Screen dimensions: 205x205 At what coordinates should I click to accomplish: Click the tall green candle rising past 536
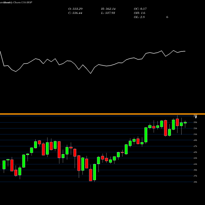tap(146, 135)
